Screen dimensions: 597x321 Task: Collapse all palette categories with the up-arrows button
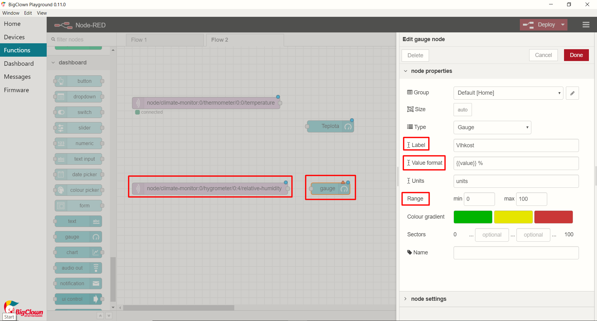[x=100, y=316]
